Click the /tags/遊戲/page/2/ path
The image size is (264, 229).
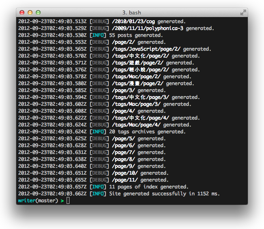tap(137, 63)
